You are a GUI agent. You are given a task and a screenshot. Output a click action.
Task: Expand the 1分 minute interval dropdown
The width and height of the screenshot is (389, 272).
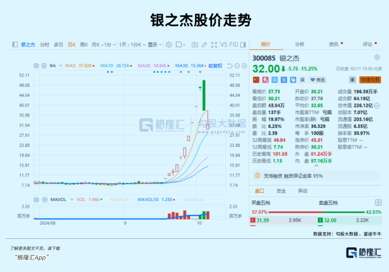(110, 45)
